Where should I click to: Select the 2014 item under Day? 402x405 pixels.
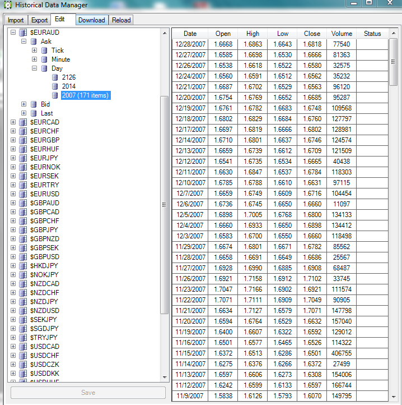tap(69, 86)
